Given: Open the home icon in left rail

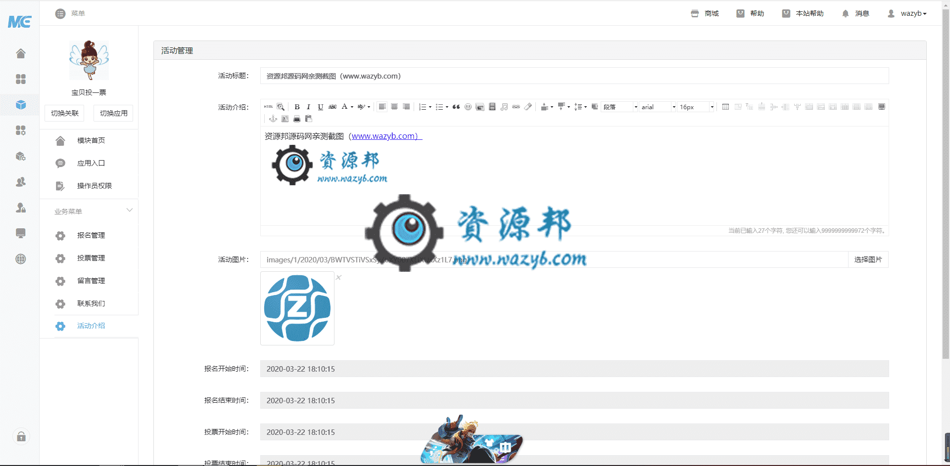Looking at the screenshot, I should pyautogui.click(x=21, y=53).
